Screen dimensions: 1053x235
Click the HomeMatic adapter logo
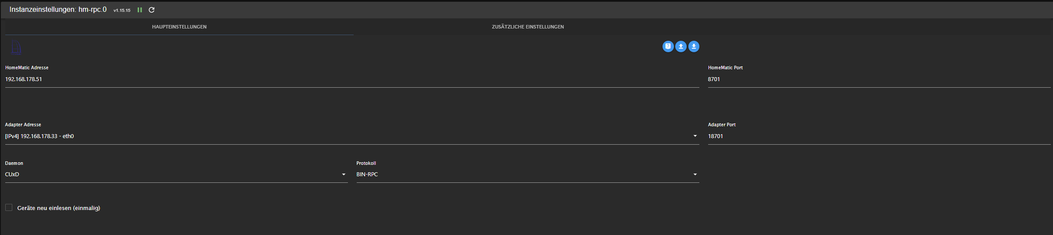[x=16, y=47]
